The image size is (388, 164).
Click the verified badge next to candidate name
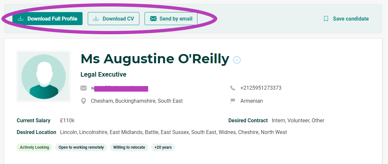[x=237, y=60]
